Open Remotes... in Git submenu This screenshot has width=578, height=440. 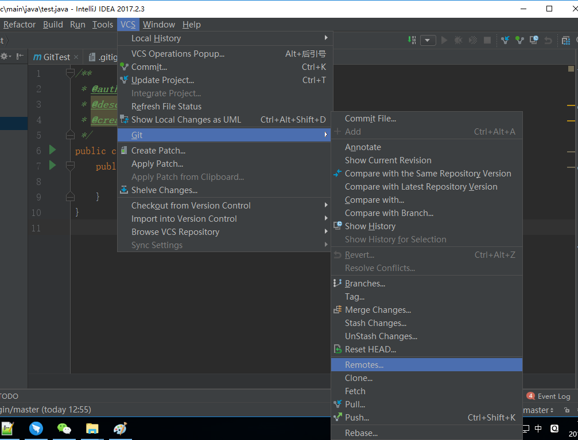(427, 365)
